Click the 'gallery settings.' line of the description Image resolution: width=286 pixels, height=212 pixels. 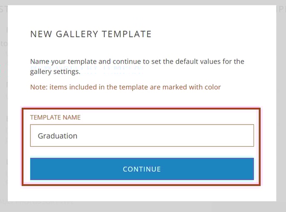[x=55, y=72]
